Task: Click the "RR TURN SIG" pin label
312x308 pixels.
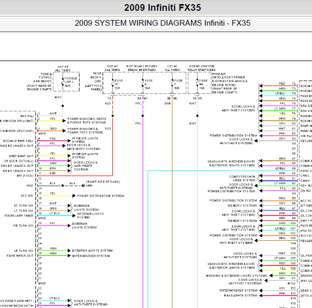Action: point(23,225)
